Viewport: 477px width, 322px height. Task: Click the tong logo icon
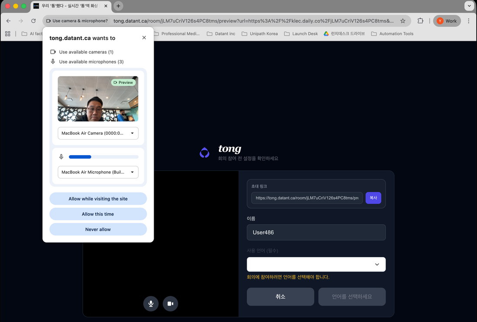pos(205,153)
